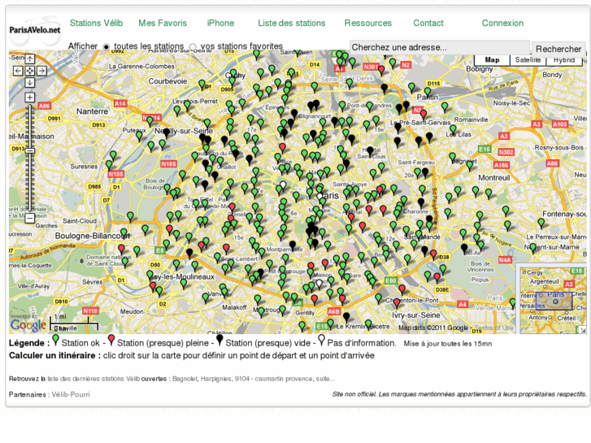Select 'vos stations favorites' radio option
Screen dimensions: 591x443
(x=193, y=47)
